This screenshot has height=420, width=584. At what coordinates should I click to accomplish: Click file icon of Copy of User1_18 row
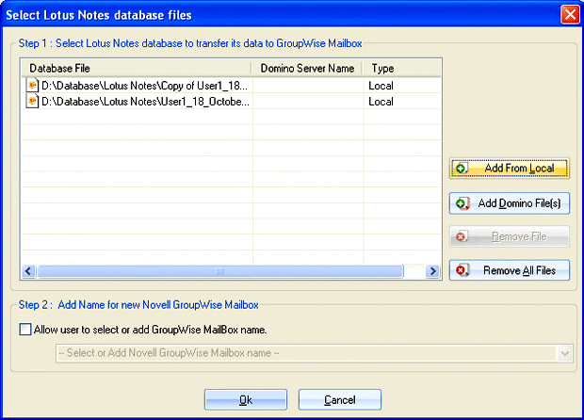(x=32, y=86)
